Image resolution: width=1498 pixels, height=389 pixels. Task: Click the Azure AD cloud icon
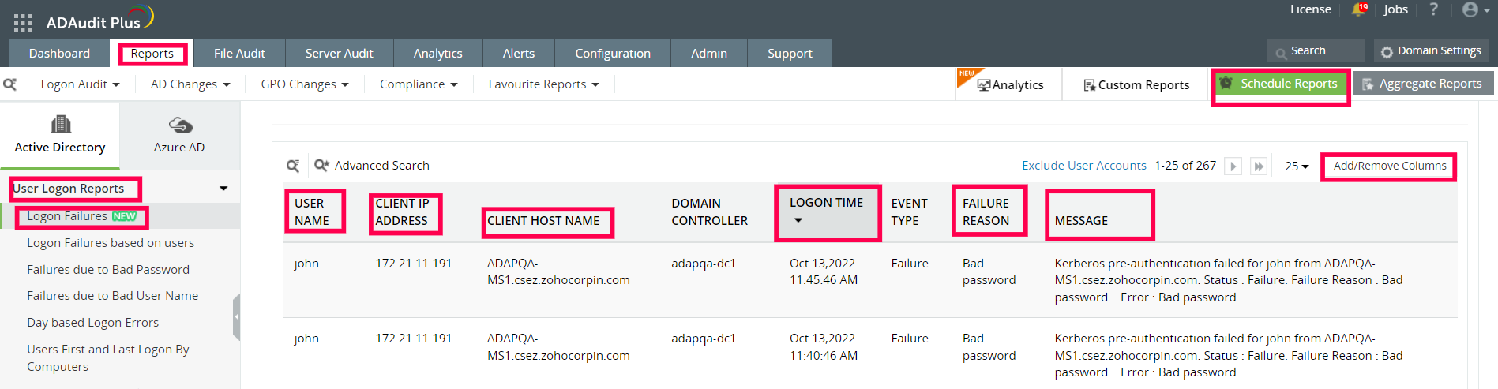(180, 125)
